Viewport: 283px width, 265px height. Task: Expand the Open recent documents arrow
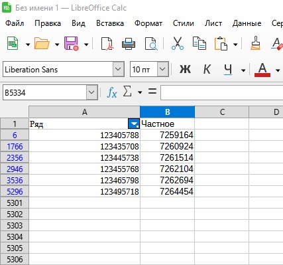coord(57,44)
